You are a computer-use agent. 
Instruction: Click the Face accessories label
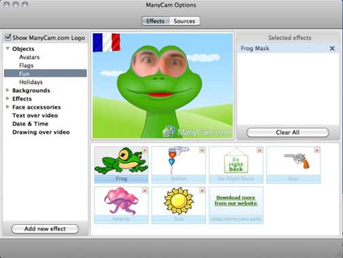(37, 107)
